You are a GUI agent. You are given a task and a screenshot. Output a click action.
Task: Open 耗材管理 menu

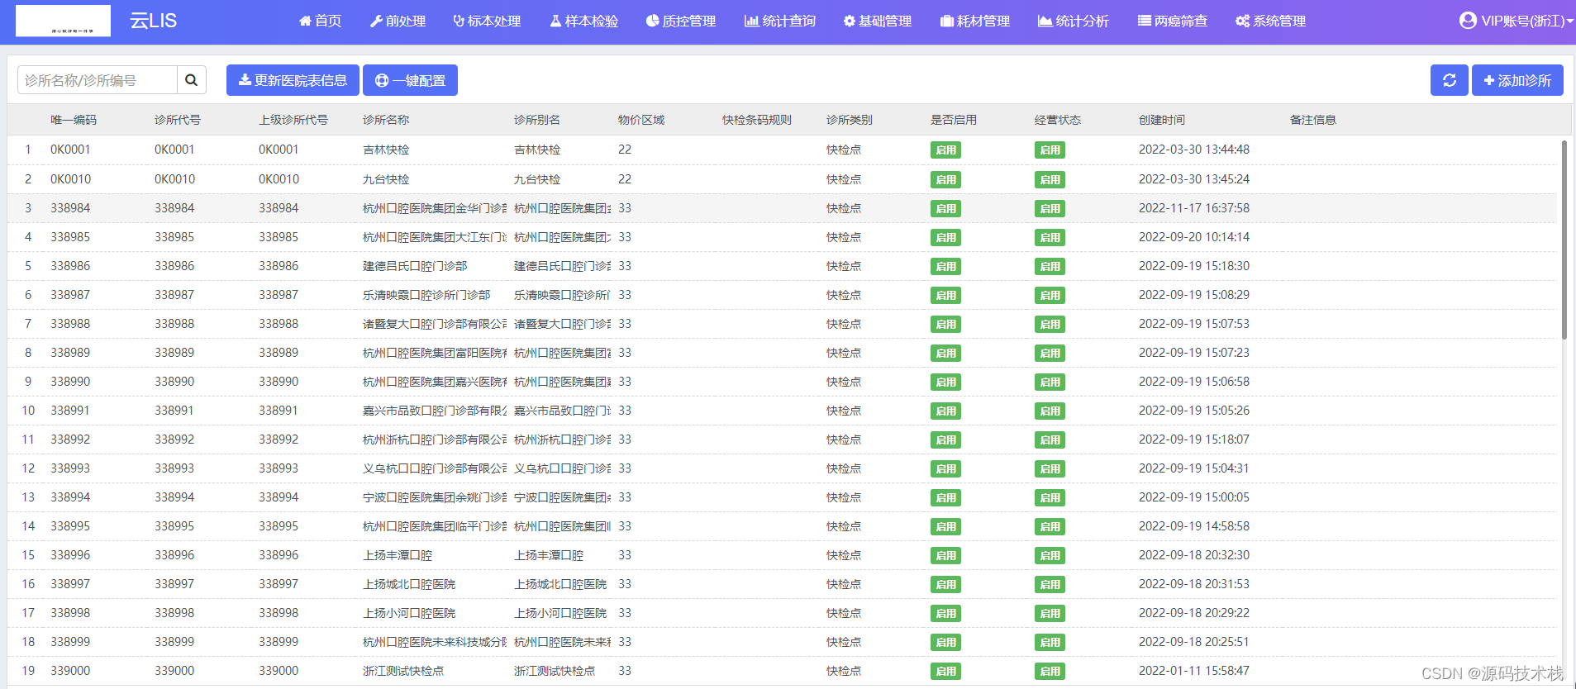(x=975, y=21)
